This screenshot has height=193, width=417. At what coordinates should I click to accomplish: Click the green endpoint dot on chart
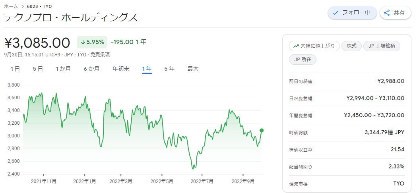tap(262, 130)
